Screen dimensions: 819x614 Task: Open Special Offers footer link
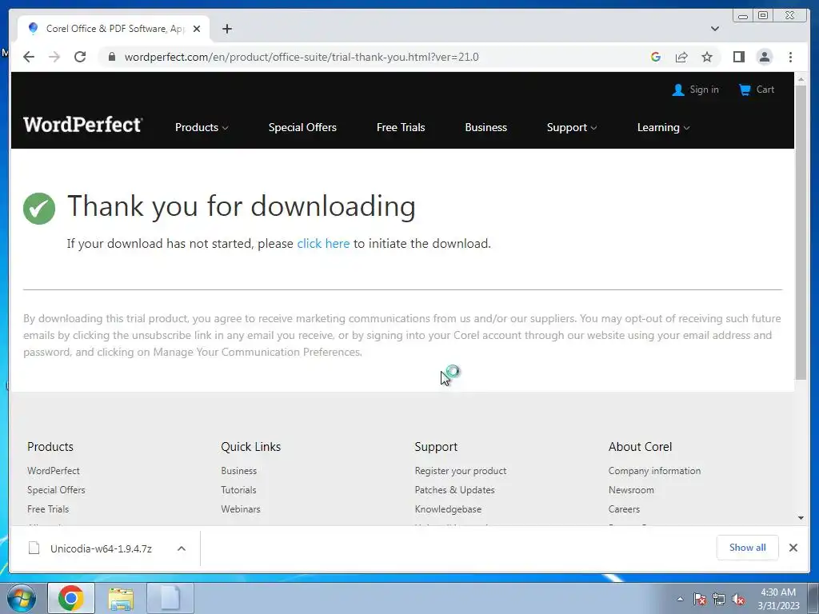pyautogui.click(x=56, y=490)
